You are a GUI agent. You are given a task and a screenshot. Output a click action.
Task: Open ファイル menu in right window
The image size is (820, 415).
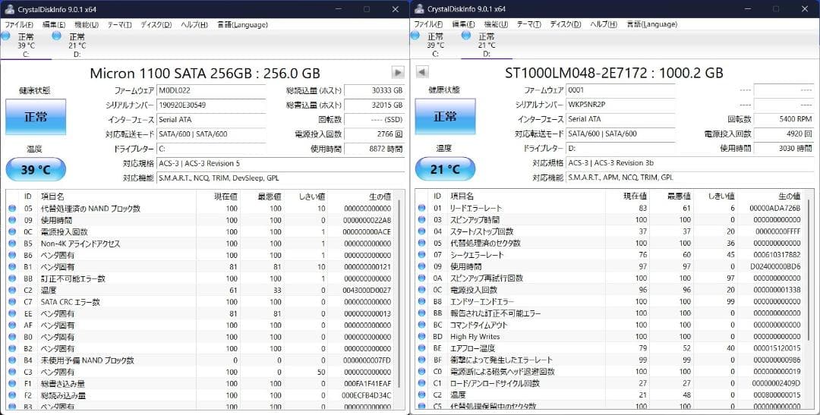point(428,24)
